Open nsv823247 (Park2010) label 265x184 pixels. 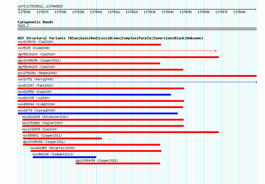36,85
